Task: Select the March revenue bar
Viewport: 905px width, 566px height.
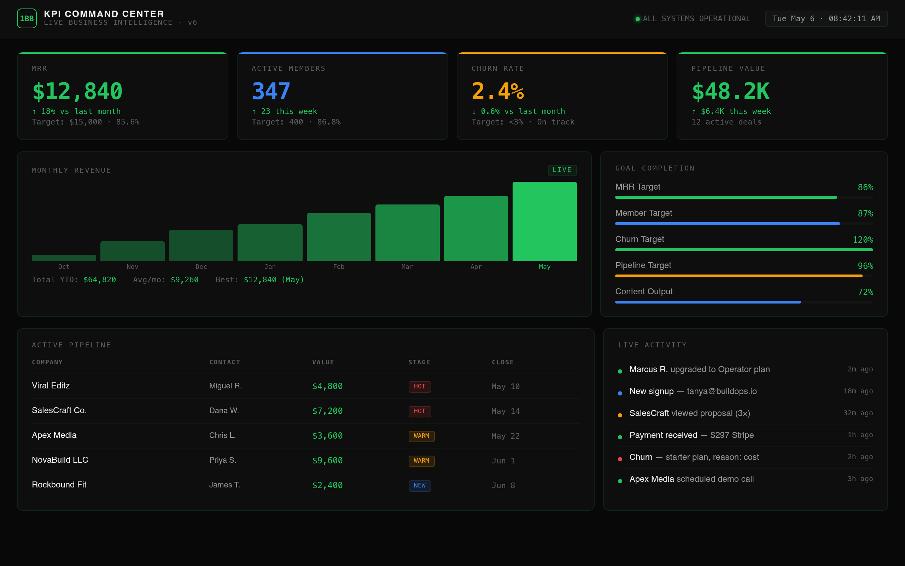Action: 408,233
